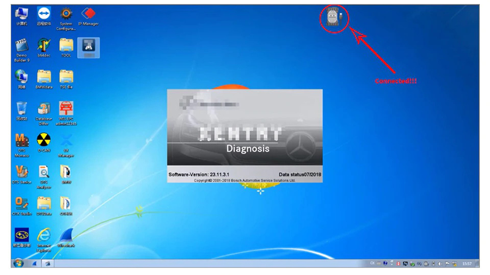Open the DTSData folder

pos(44,206)
